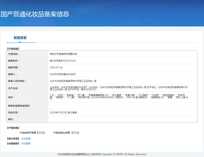204x157 pixels.
Task: Click the 成分 label cell
Action: (27, 97)
